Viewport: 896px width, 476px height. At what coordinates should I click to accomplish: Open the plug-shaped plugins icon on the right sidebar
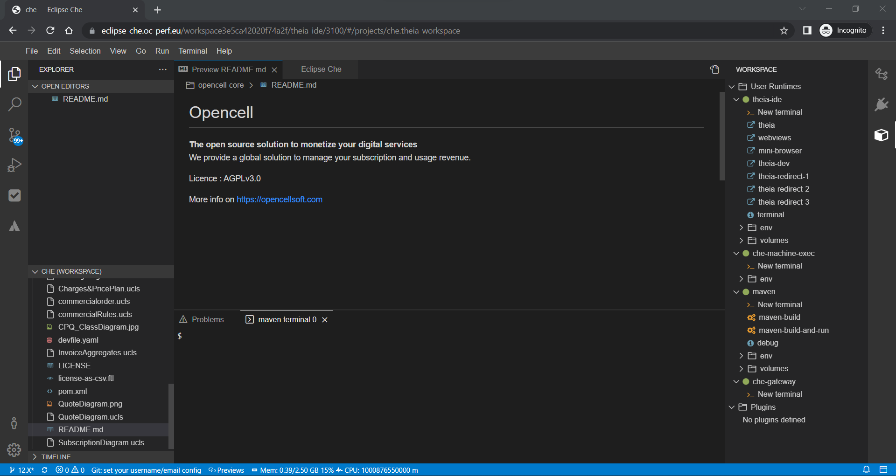pos(881,104)
